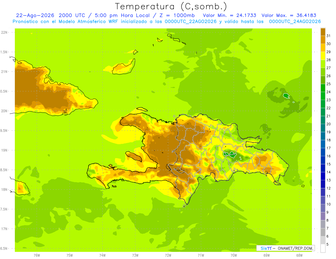This screenshot has height=259, width=336.
Task: Click the white swatch below 5 on scale
Action: (x=323, y=248)
